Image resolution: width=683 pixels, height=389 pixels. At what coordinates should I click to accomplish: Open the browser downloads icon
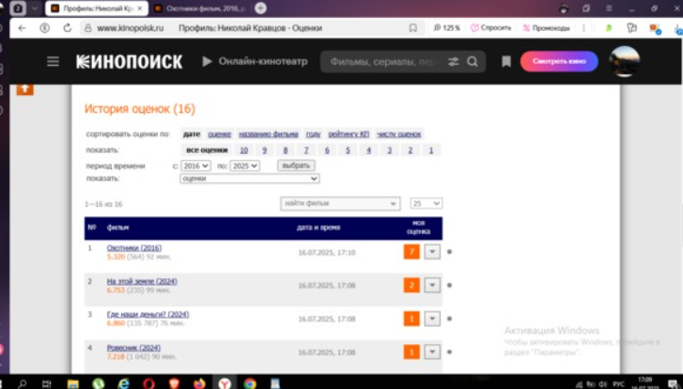(677, 28)
